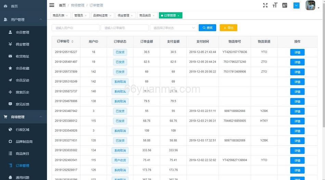Click the envelope icon beside 收货地址
325x180 pixels.
click(x=10, y=56)
